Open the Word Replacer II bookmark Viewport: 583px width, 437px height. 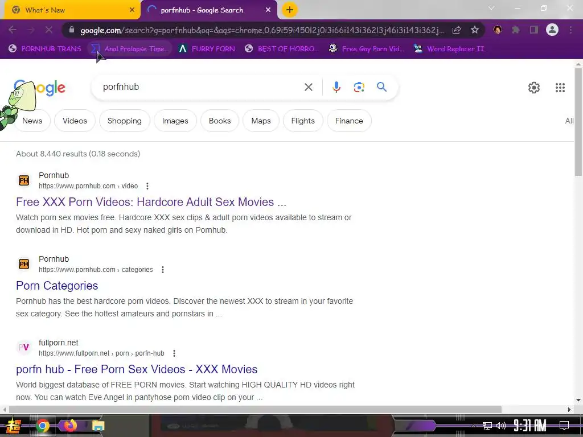click(x=449, y=49)
